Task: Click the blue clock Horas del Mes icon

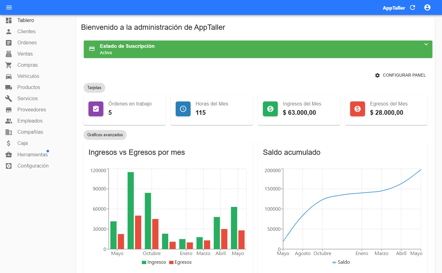Action: [x=183, y=109]
